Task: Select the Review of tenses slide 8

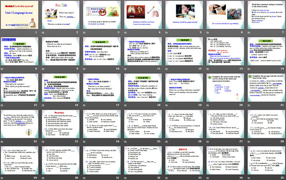Action: coord(19,51)
